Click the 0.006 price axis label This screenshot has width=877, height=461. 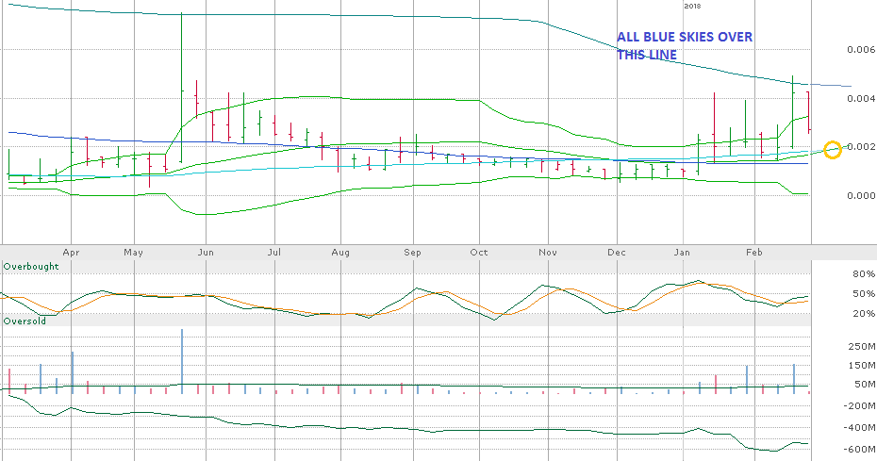coord(859,50)
